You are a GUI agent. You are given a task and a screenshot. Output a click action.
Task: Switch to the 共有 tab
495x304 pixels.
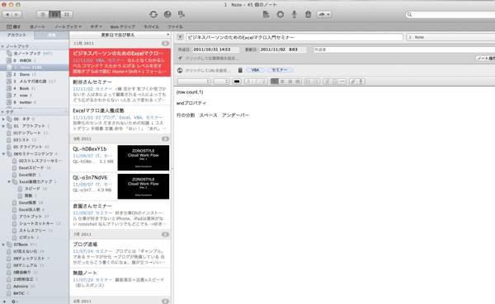(x=51, y=35)
